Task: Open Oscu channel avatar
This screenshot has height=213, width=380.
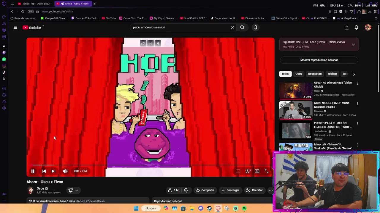Action: pos(31,190)
